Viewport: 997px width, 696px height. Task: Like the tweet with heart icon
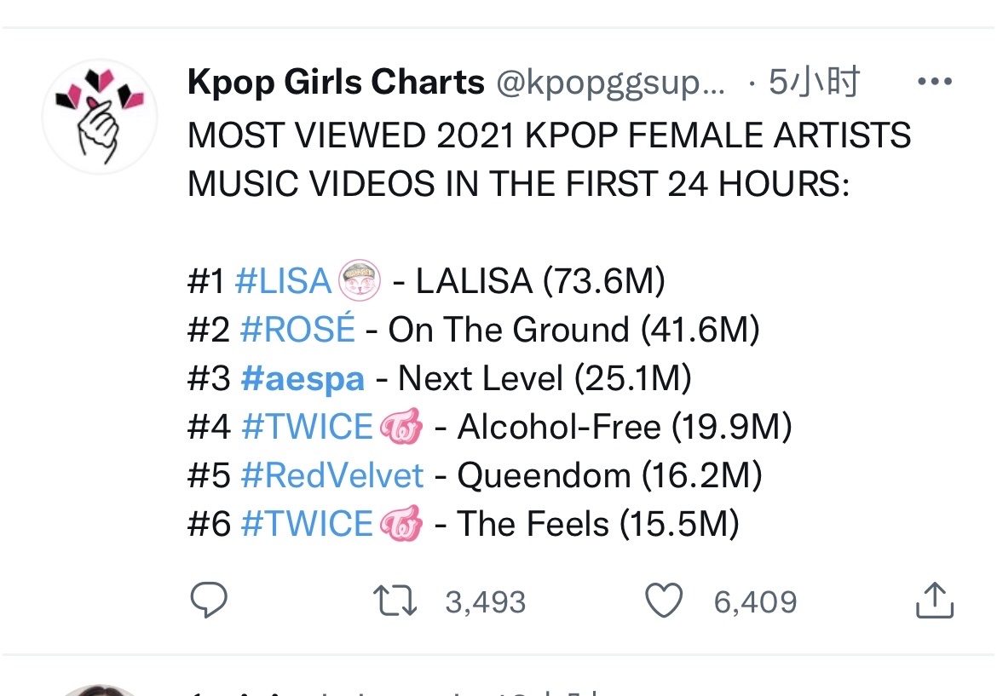[664, 600]
